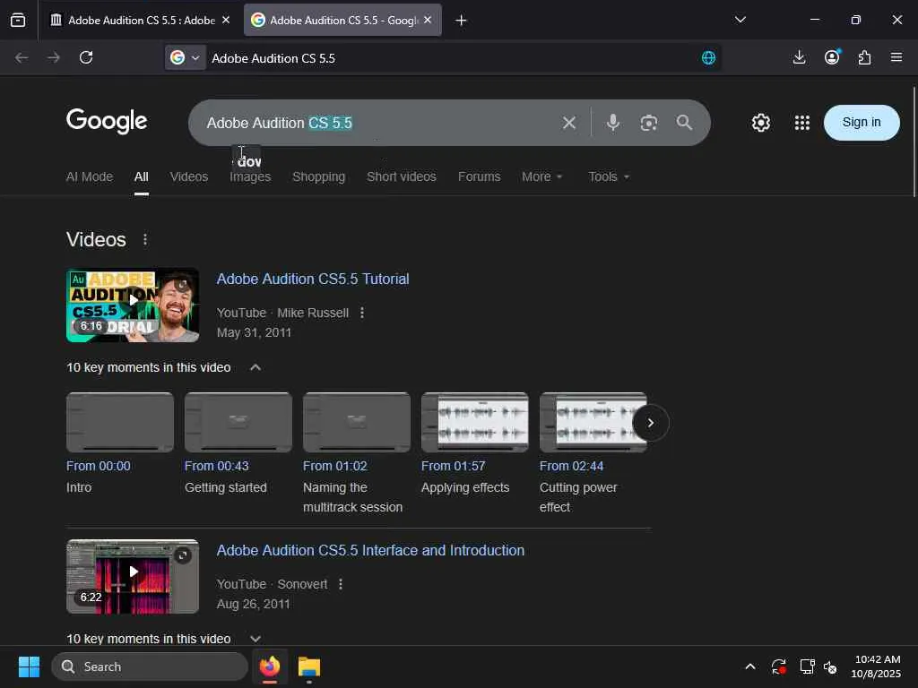Viewport: 918px width, 688px height.
Task: Switch to the Adobe Audition CS 5.5 : Adobe tab
Action: click(x=133, y=21)
